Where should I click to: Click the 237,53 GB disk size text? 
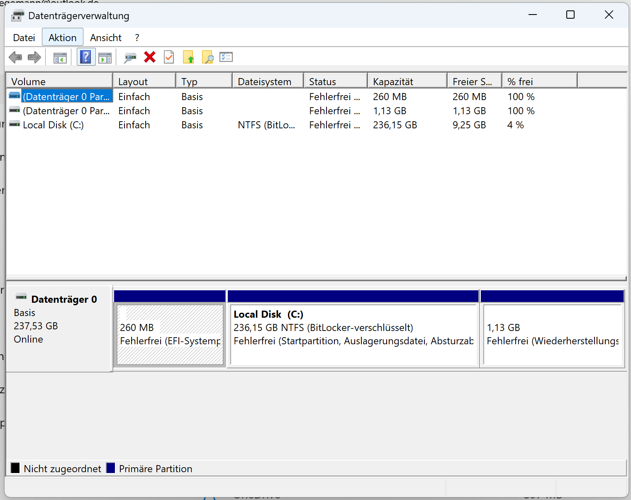click(36, 326)
